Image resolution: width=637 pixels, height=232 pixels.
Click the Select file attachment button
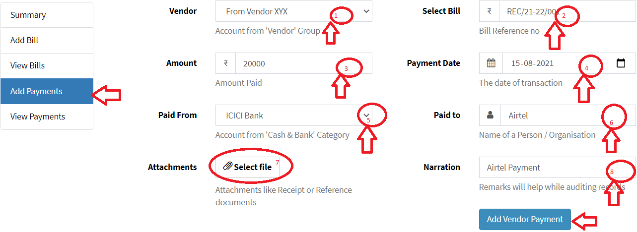pos(248,167)
